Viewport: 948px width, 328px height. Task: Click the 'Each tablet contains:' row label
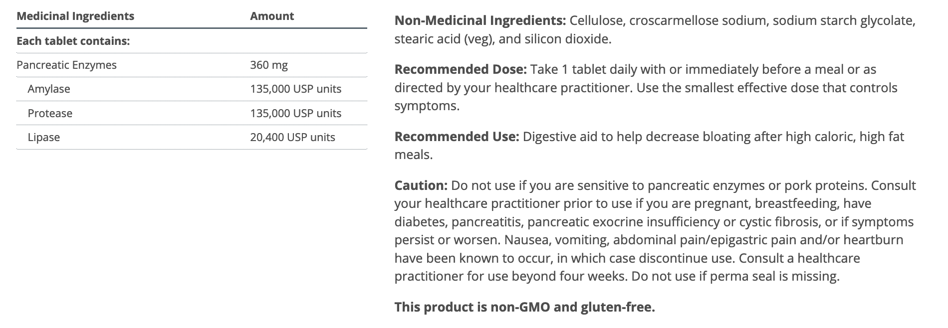pos(73,41)
